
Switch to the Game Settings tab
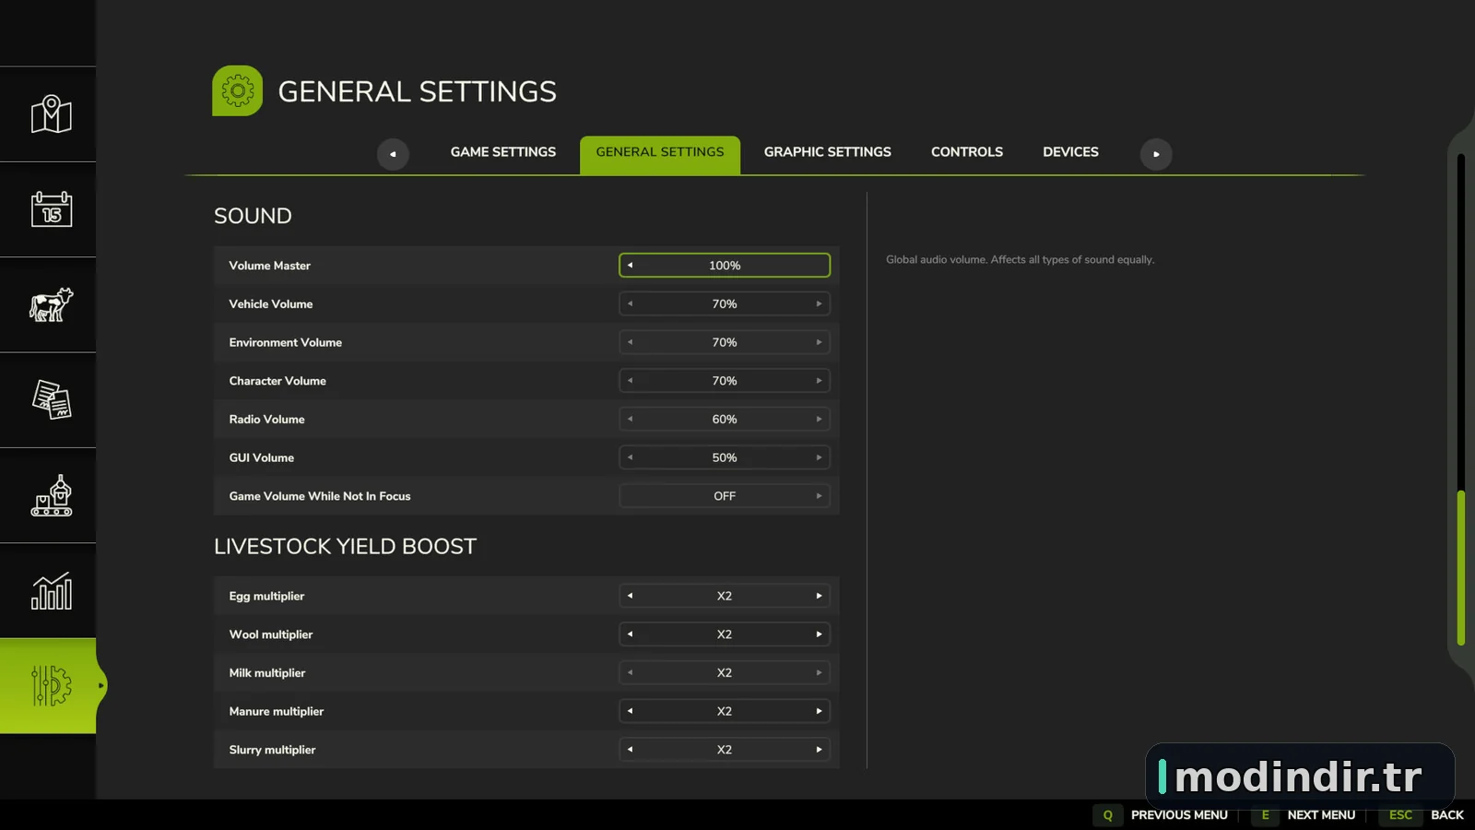(x=503, y=152)
